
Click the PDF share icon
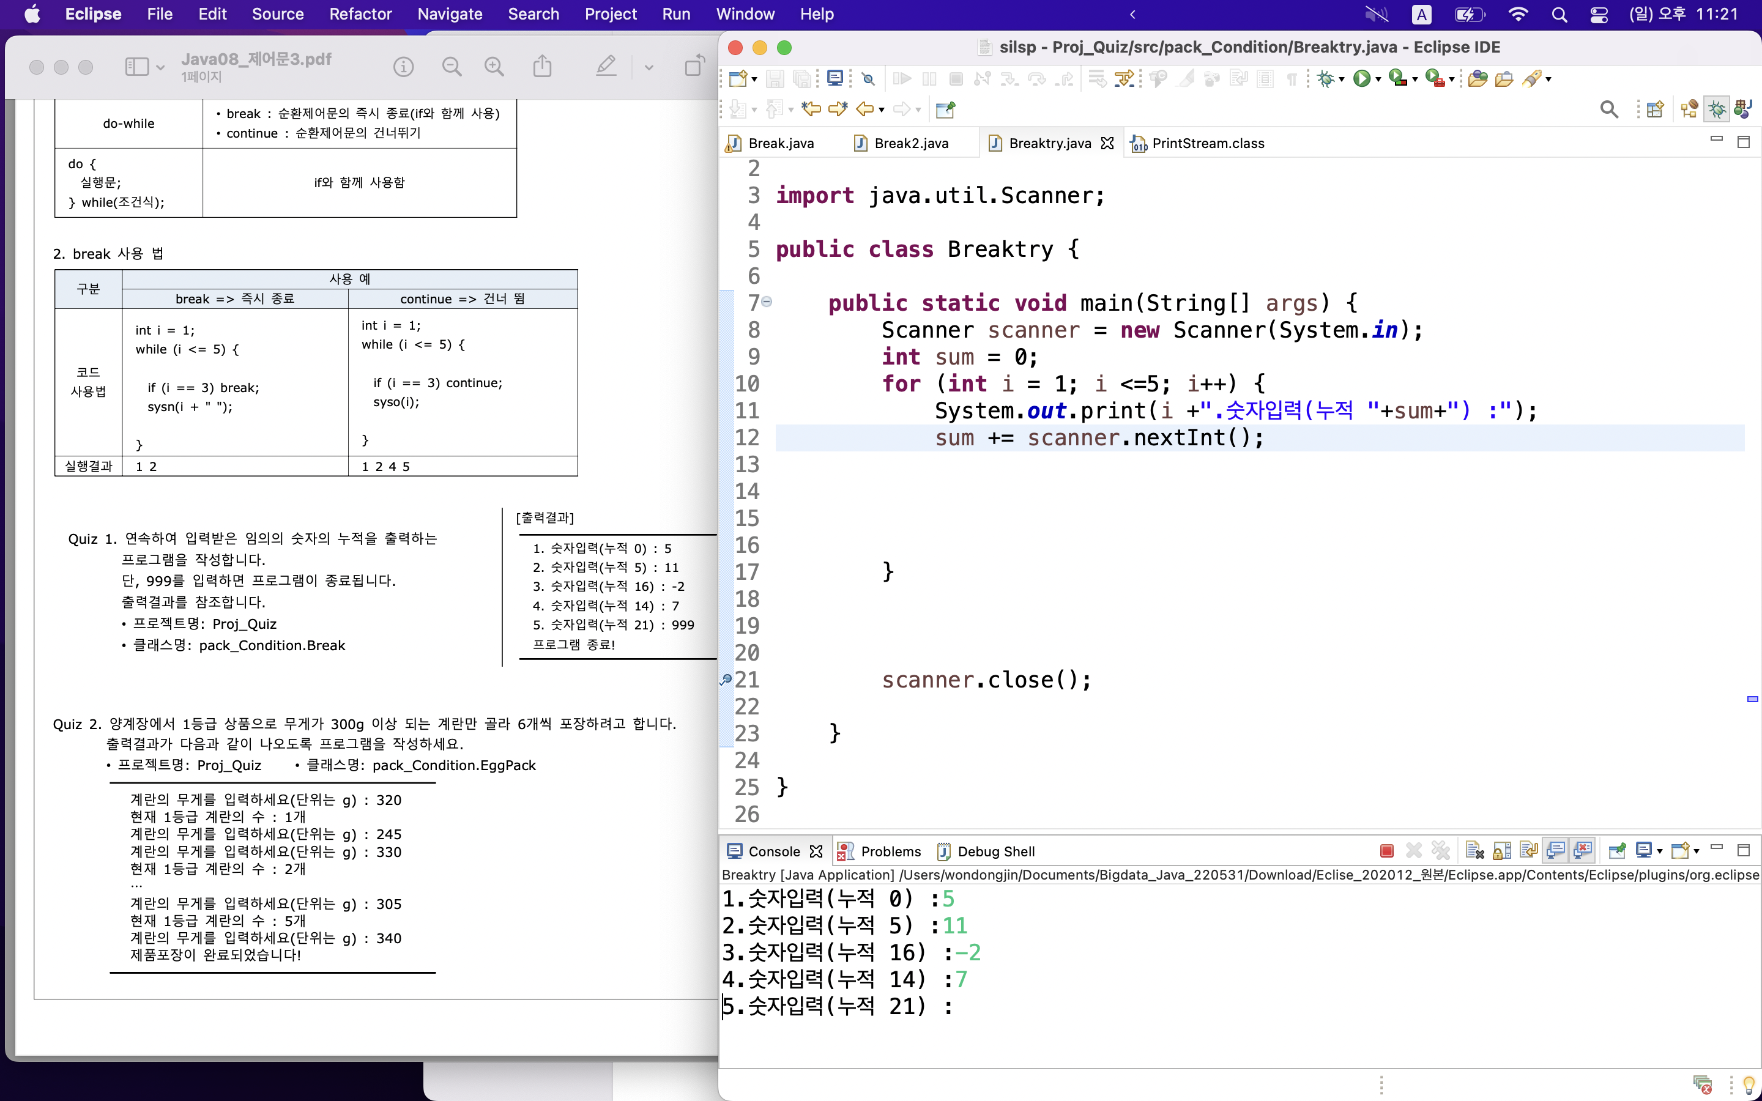pos(541,67)
